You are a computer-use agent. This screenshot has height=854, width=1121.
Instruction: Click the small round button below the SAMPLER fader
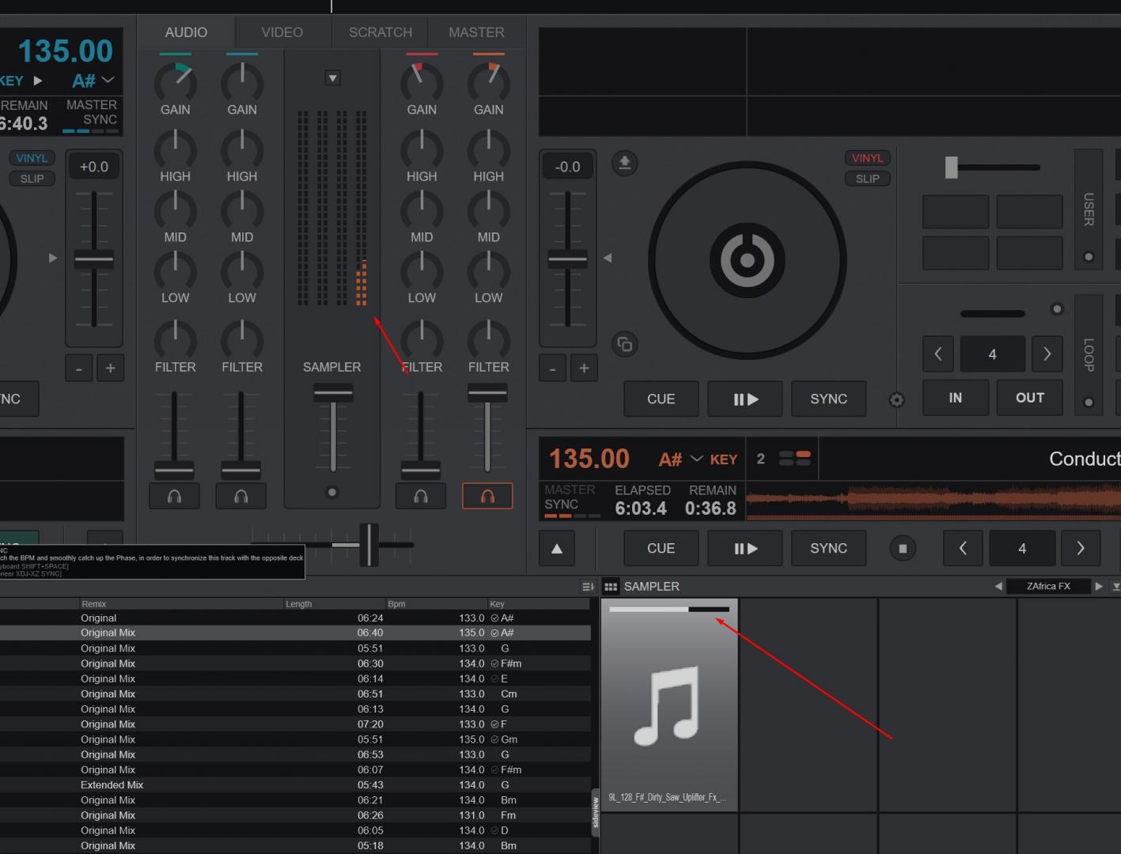[x=332, y=493]
